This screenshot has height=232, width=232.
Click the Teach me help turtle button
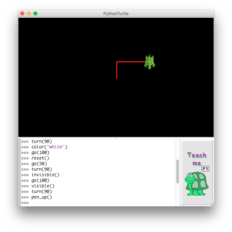coord(197,172)
